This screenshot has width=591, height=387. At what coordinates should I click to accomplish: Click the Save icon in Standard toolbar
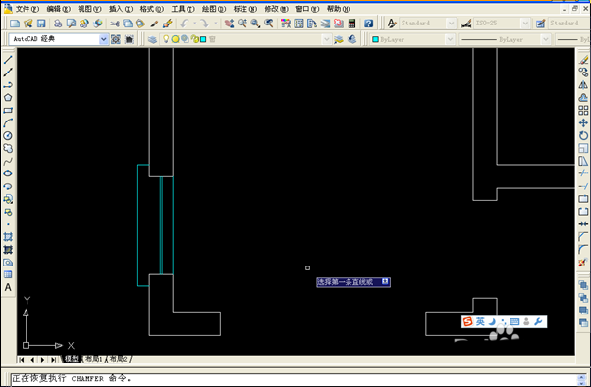(41, 24)
